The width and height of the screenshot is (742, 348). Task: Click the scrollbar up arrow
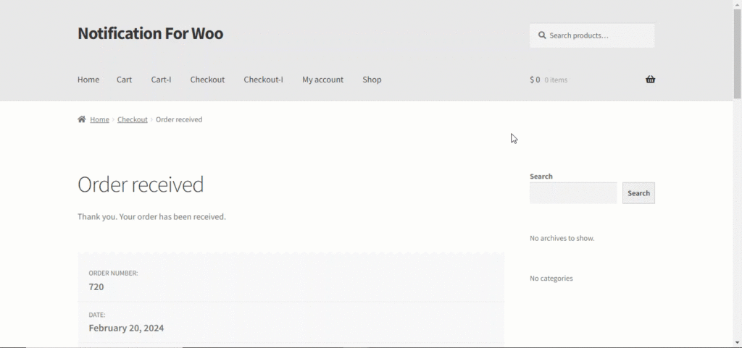tap(737, 4)
